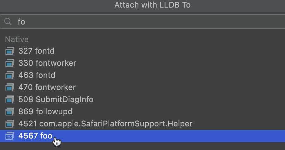
Task: Click the process icon beside 463 fontd
Action: [x=10, y=75]
